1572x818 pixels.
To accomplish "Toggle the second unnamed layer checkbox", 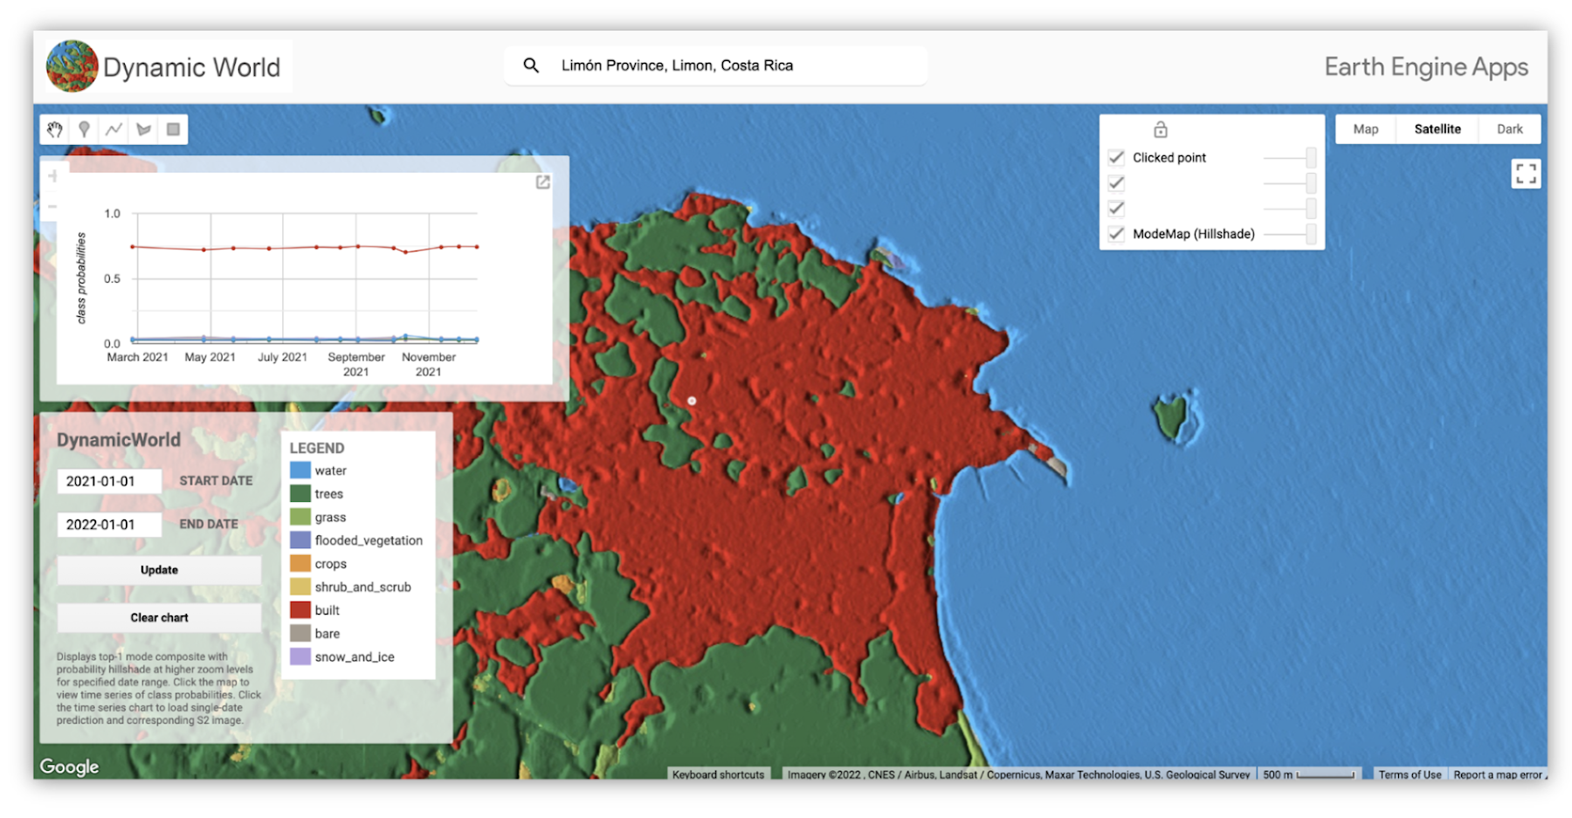I will tap(1116, 182).
